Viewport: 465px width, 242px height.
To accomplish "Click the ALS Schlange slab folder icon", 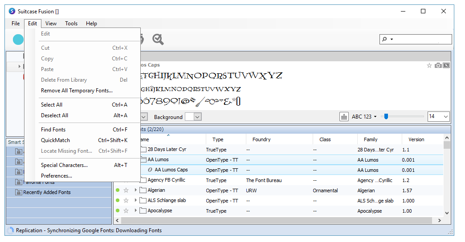I will 143,200.
